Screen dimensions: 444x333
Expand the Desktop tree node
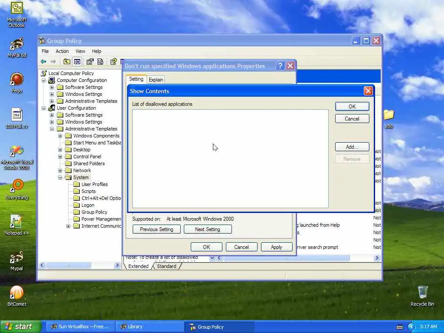click(x=60, y=150)
